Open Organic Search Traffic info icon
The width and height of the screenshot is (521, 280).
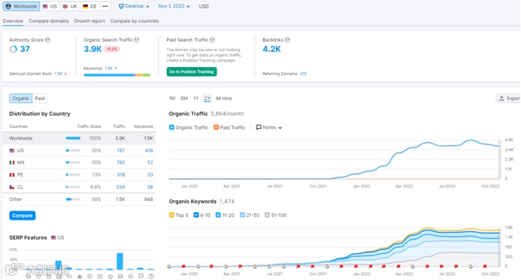(x=137, y=40)
